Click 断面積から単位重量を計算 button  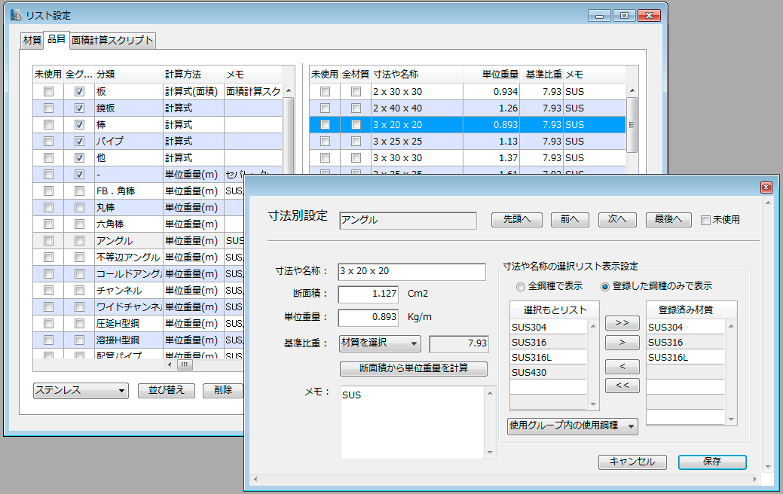pyautogui.click(x=414, y=369)
